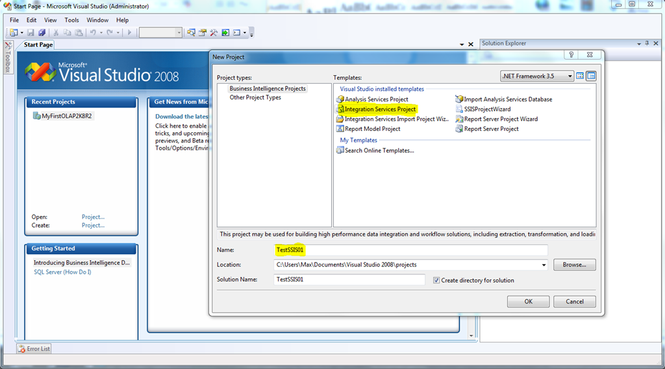Screen dimensions: 665x369
Task: Select Business Intelligence Projects project type
Action: (x=268, y=89)
